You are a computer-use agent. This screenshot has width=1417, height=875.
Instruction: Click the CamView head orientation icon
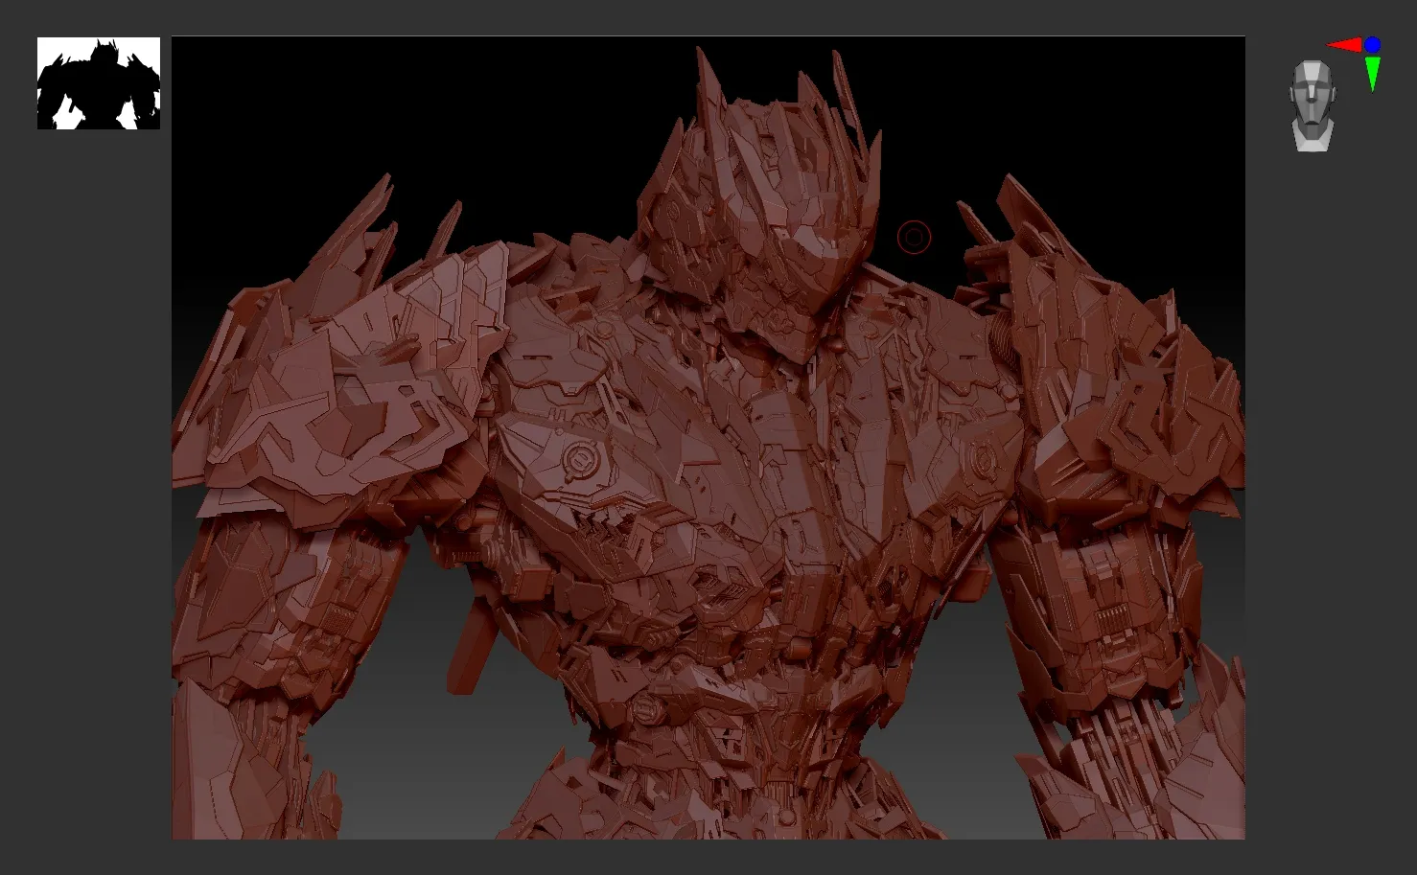click(x=1312, y=105)
